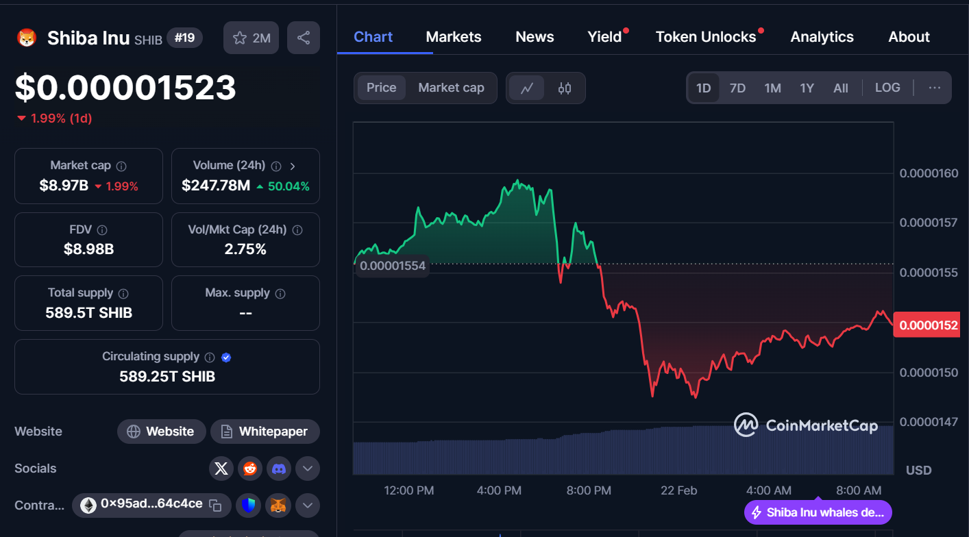
Task: Open the X (Twitter) social link
Action: 221,469
